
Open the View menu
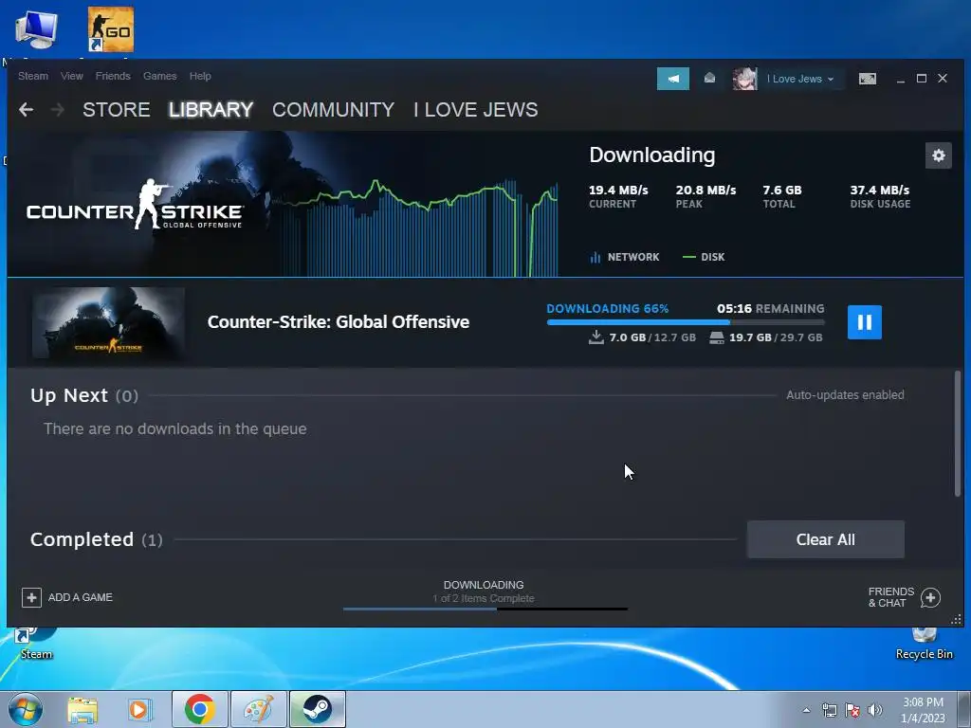(72, 76)
